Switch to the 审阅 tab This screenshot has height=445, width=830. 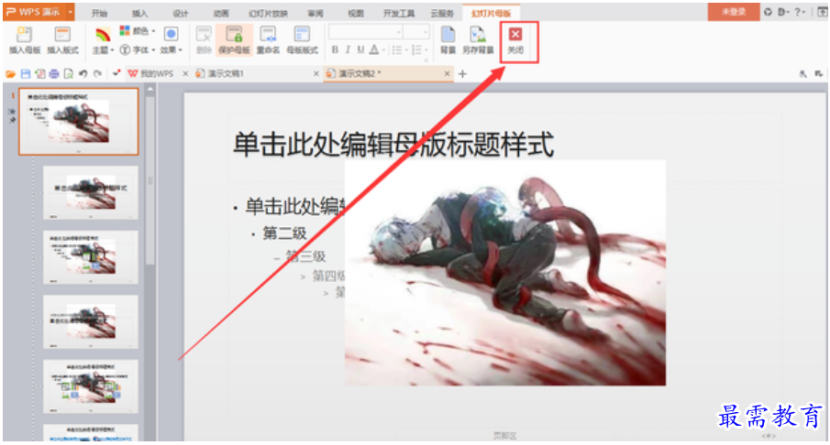pyautogui.click(x=315, y=13)
